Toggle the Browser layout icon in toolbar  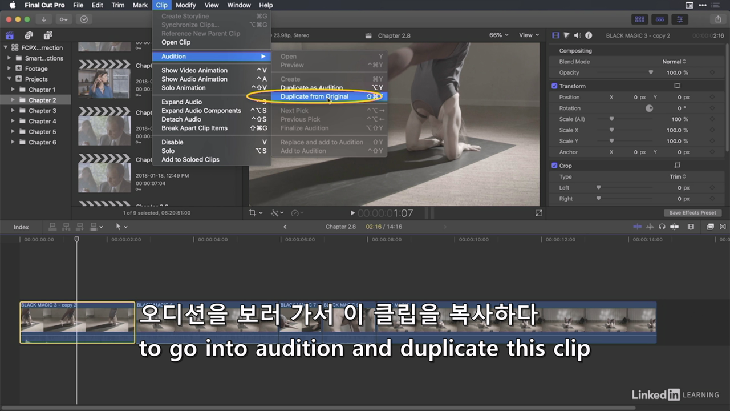pos(640,19)
